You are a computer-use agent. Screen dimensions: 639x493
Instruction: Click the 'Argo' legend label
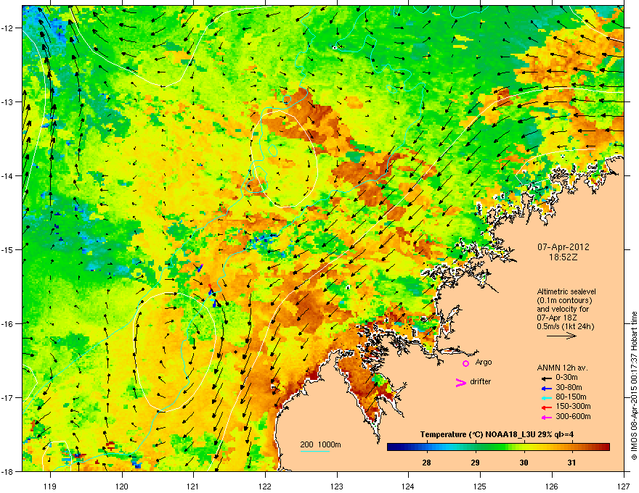pyautogui.click(x=484, y=362)
